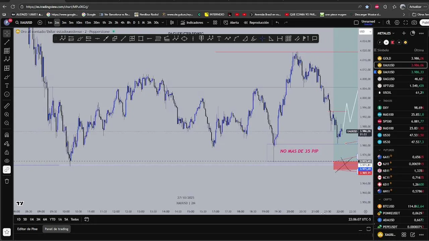Open emoji icons tool in left sidebar
This screenshot has height=241, width=429.
point(7,94)
